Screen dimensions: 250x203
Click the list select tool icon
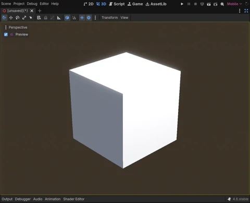click(x=39, y=18)
